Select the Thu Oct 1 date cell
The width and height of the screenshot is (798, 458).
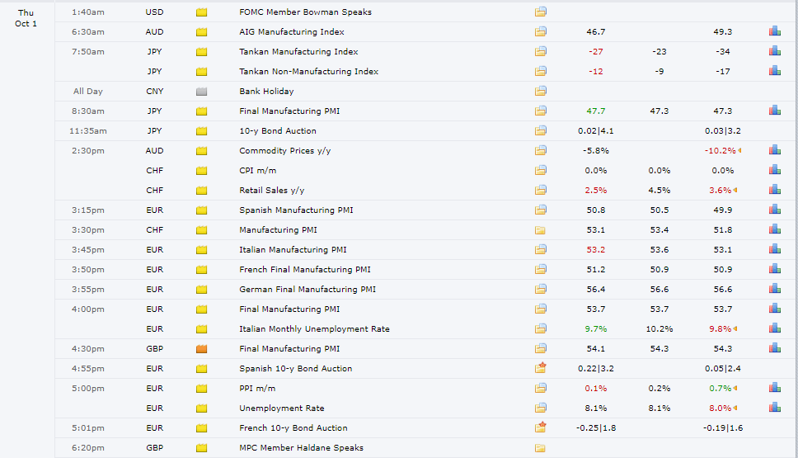[26, 18]
